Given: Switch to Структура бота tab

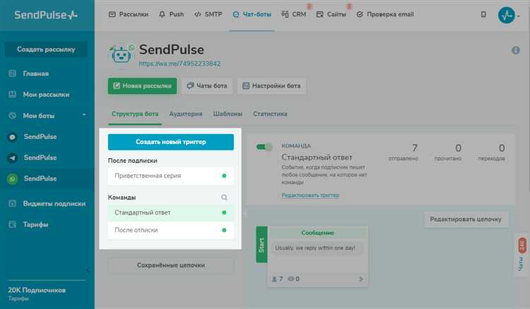Looking at the screenshot, I should click(x=135, y=114).
